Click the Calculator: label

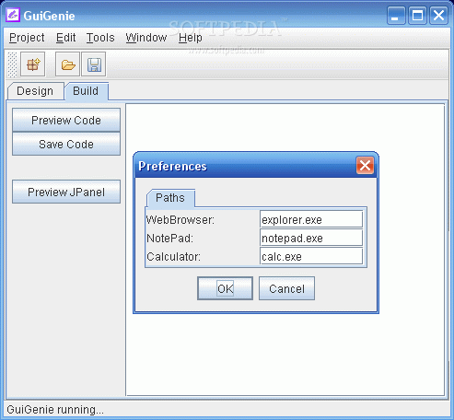click(x=173, y=257)
